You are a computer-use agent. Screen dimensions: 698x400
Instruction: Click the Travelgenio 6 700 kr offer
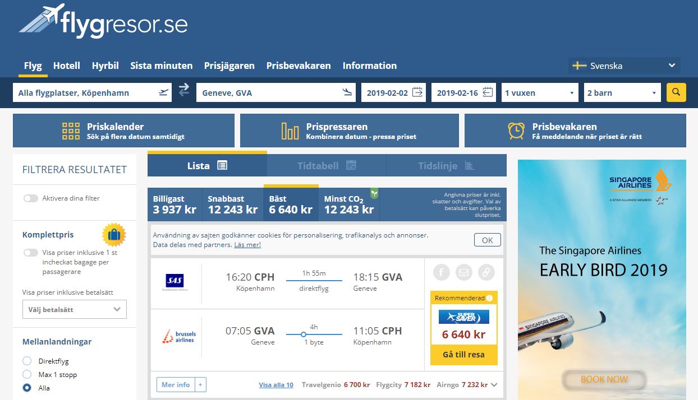click(x=336, y=385)
